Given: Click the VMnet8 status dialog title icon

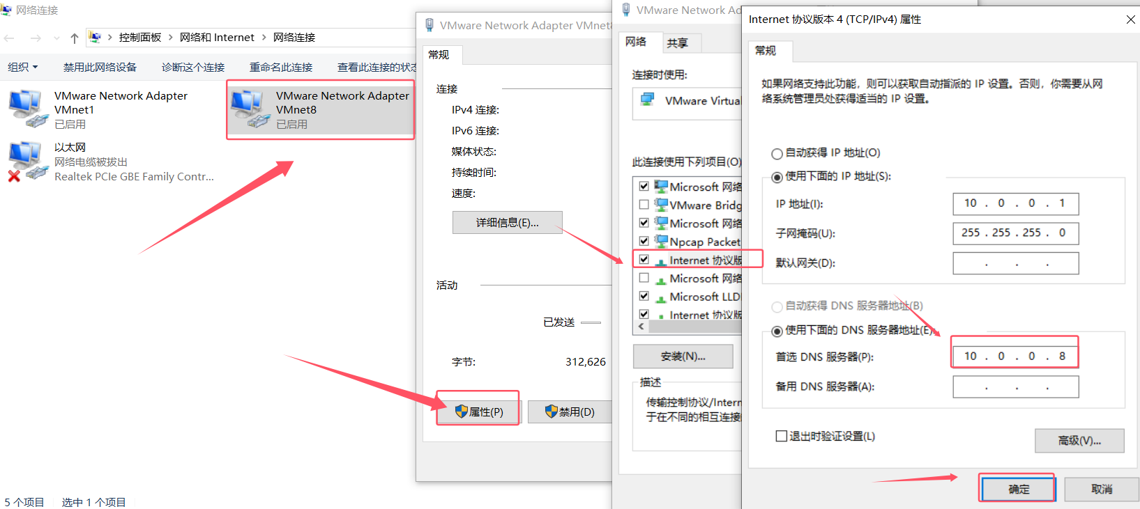Looking at the screenshot, I should tap(430, 25).
